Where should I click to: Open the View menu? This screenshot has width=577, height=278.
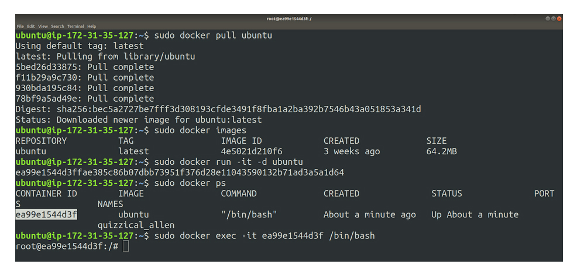click(43, 26)
